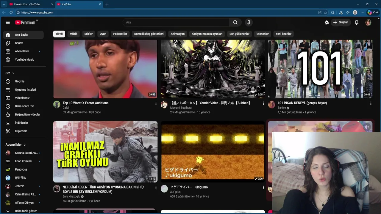The height and width of the screenshot is (214, 381).
Task: Play the ukigumo pixel art thumbnail
Action: [213, 152]
